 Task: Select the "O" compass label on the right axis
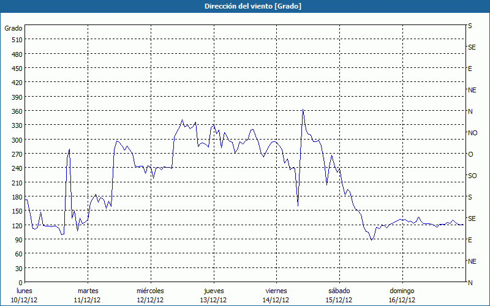[470, 154]
